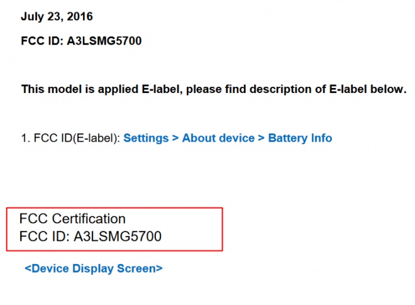Click the bold "FCC ID:" label at top

click(x=42, y=42)
